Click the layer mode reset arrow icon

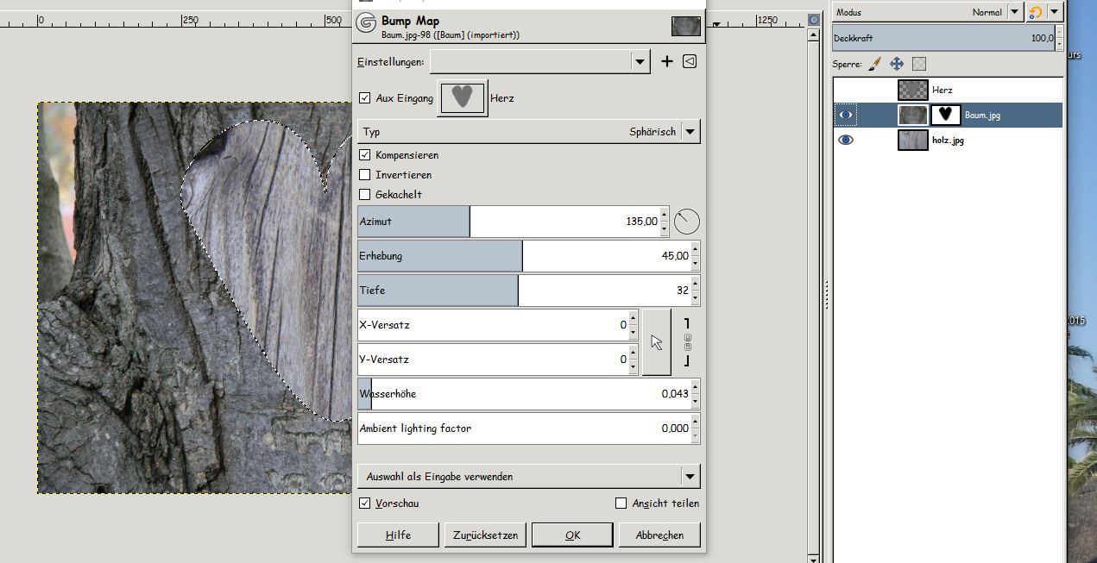1035,12
